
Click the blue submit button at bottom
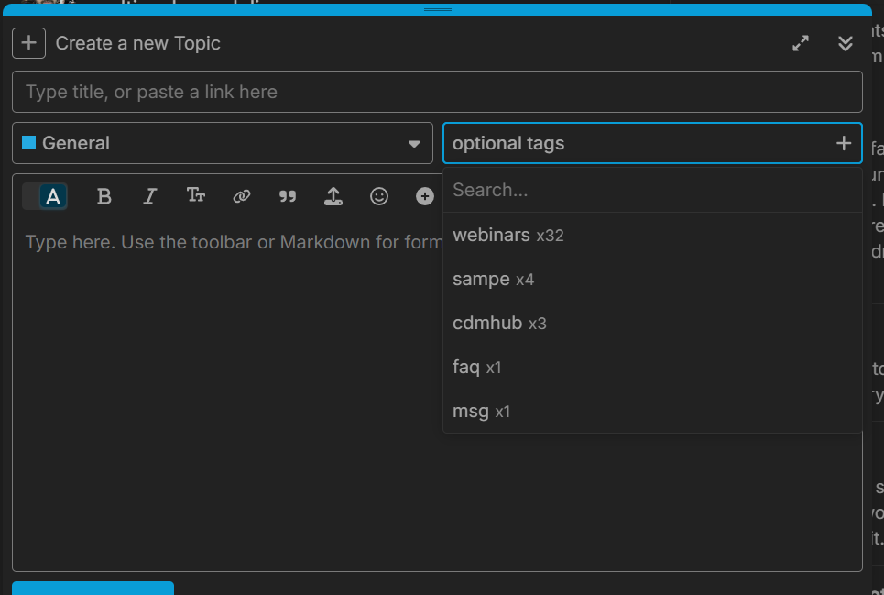pyautogui.click(x=93, y=589)
